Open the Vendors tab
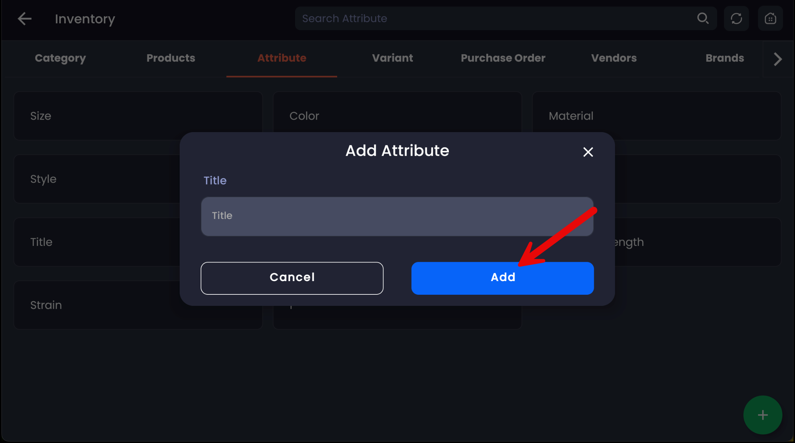Viewport: 795px width, 443px height. coord(614,58)
